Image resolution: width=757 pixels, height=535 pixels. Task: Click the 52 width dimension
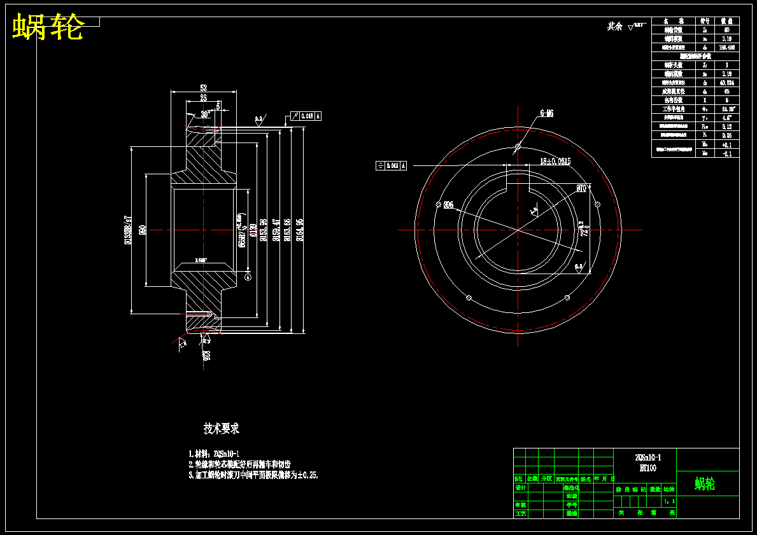click(x=204, y=88)
